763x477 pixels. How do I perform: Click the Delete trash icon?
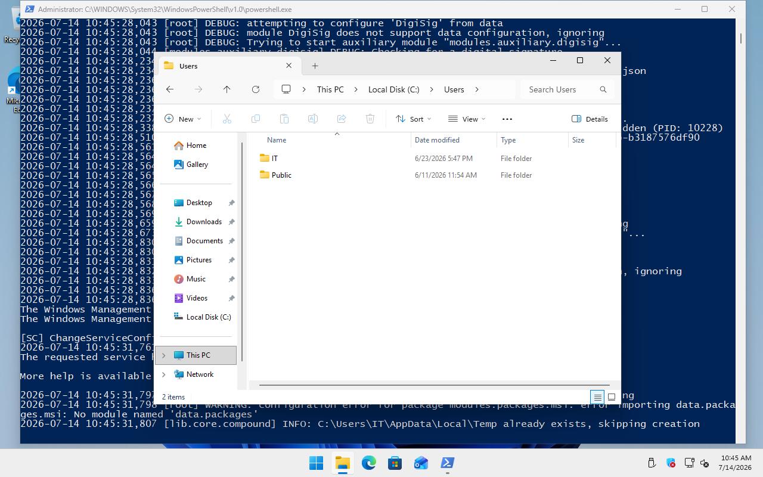[370, 119]
